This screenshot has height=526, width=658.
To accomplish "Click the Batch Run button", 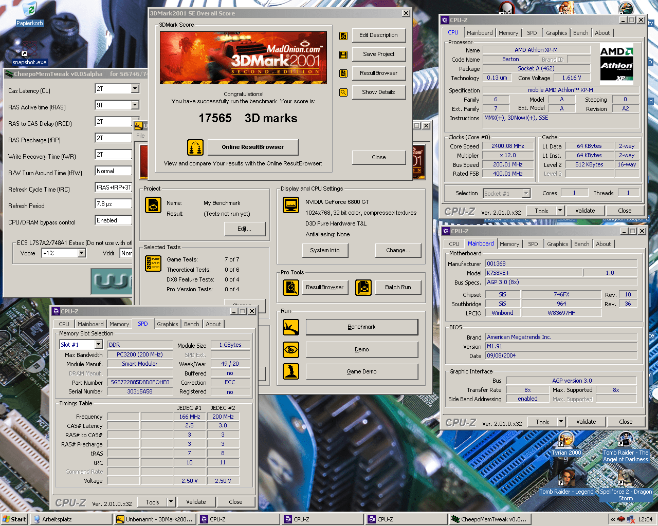I will 398,288.
